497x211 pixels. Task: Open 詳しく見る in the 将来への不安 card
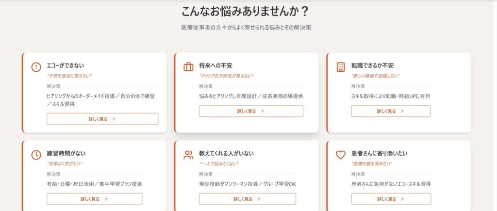[x=251, y=111]
